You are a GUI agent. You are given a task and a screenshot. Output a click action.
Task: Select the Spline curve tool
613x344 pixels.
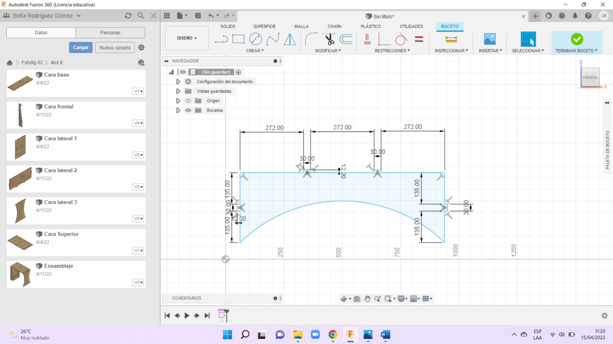272,39
